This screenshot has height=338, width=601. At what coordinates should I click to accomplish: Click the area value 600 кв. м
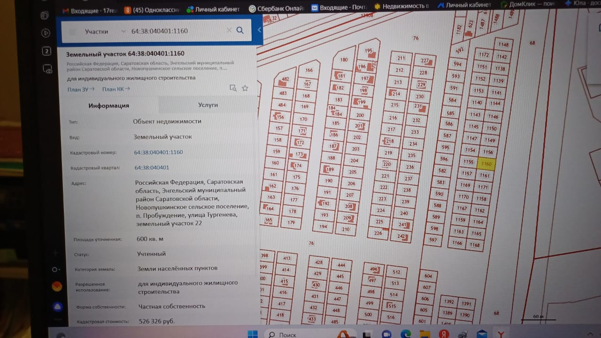pos(150,239)
